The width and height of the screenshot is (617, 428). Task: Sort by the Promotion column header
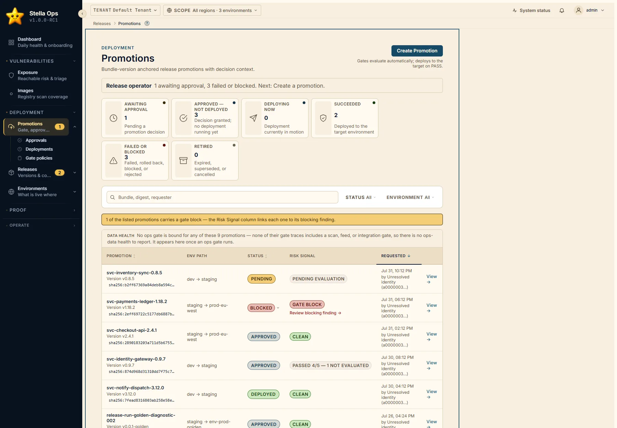[x=121, y=256]
